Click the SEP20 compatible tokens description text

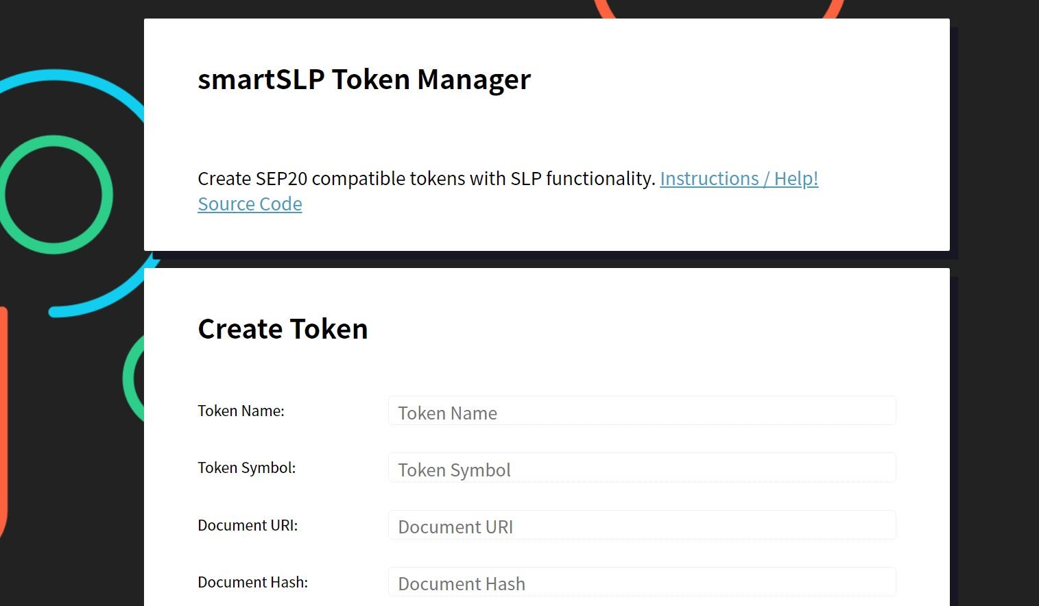tap(427, 178)
